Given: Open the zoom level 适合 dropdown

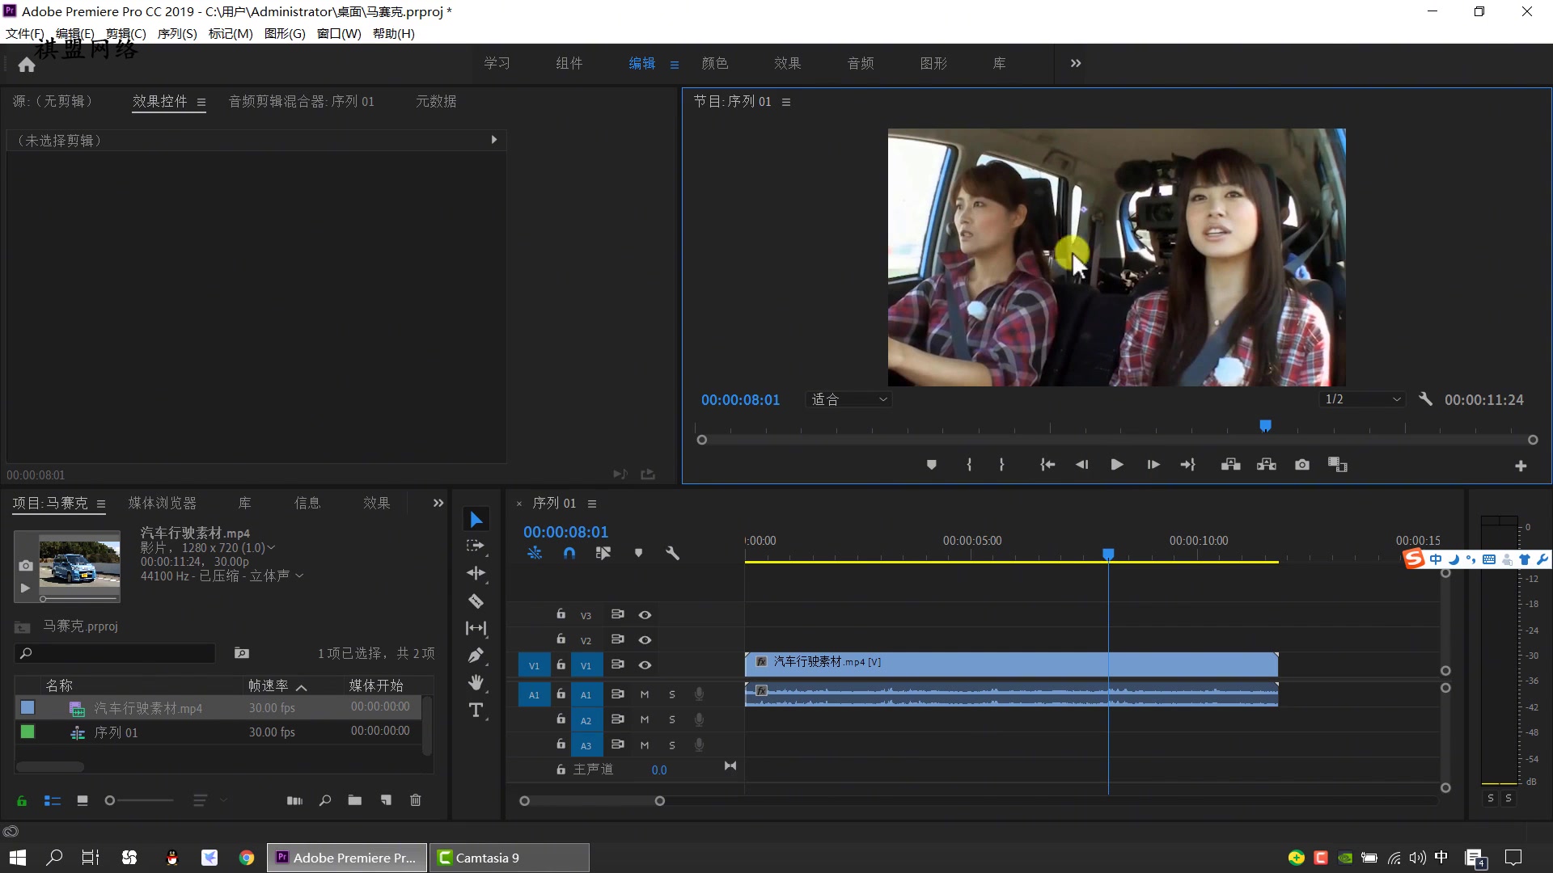Looking at the screenshot, I should 848,399.
